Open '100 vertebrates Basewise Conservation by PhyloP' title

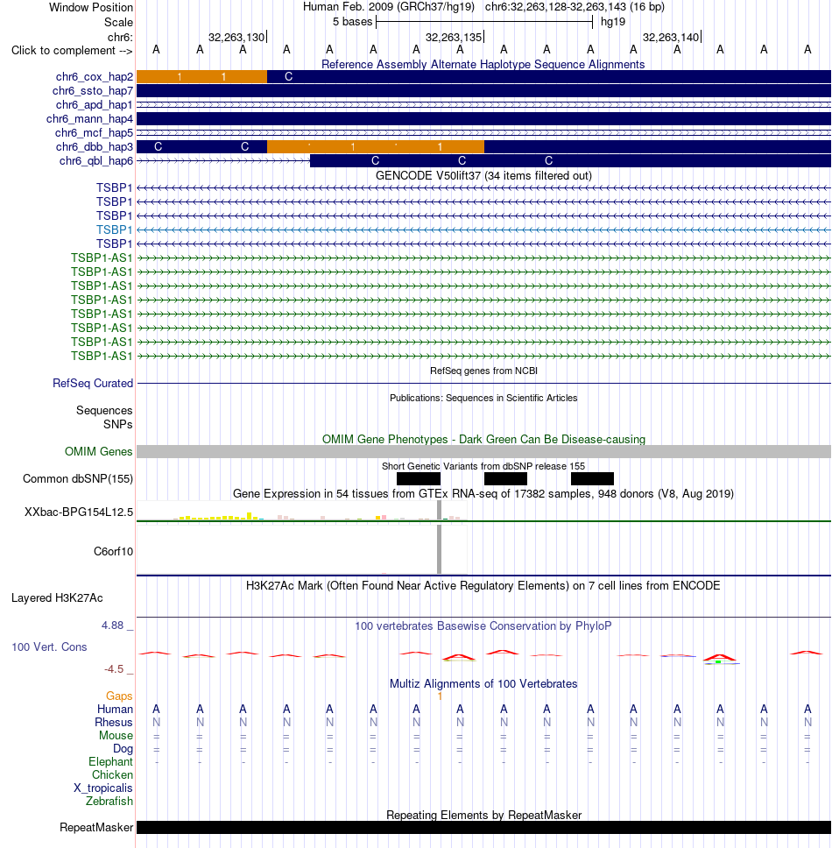click(x=483, y=626)
